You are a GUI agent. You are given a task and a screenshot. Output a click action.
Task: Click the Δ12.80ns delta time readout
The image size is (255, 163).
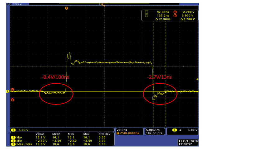163,19
